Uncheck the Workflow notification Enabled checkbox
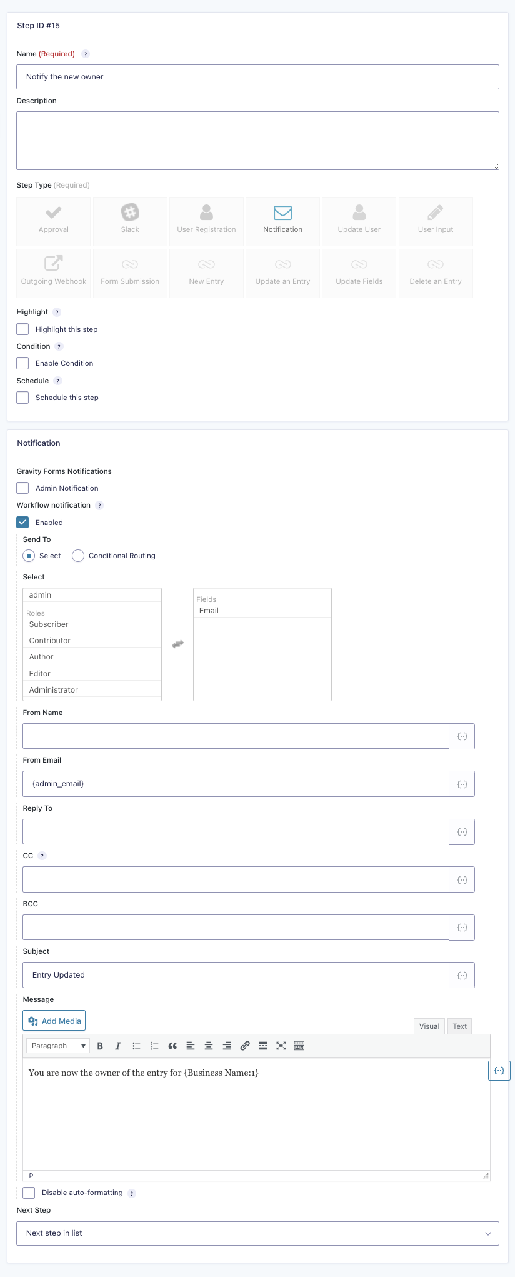Image resolution: width=515 pixels, height=1277 pixels. tap(23, 523)
